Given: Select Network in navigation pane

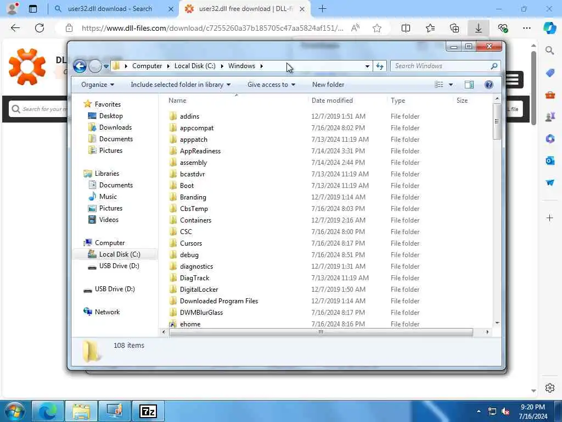Looking at the screenshot, I should pos(107,312).
